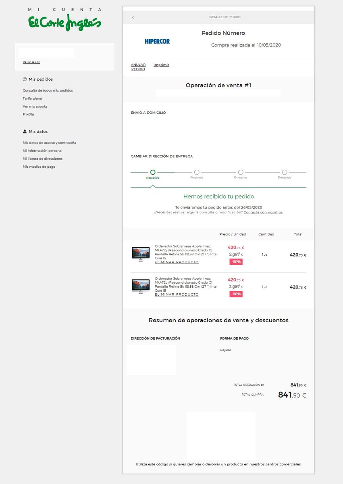
Task: Click 'DIRECCIÓN DE FACTURACIÓN' label
Action: tap(156, 338)
